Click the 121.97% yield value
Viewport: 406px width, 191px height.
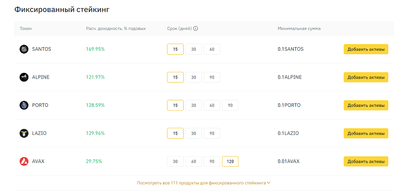[95, 78]
